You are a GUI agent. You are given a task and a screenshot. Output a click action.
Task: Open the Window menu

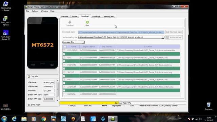click(44, 11)
